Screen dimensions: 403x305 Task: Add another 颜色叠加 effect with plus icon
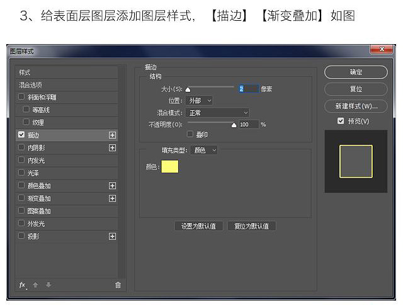112,186
